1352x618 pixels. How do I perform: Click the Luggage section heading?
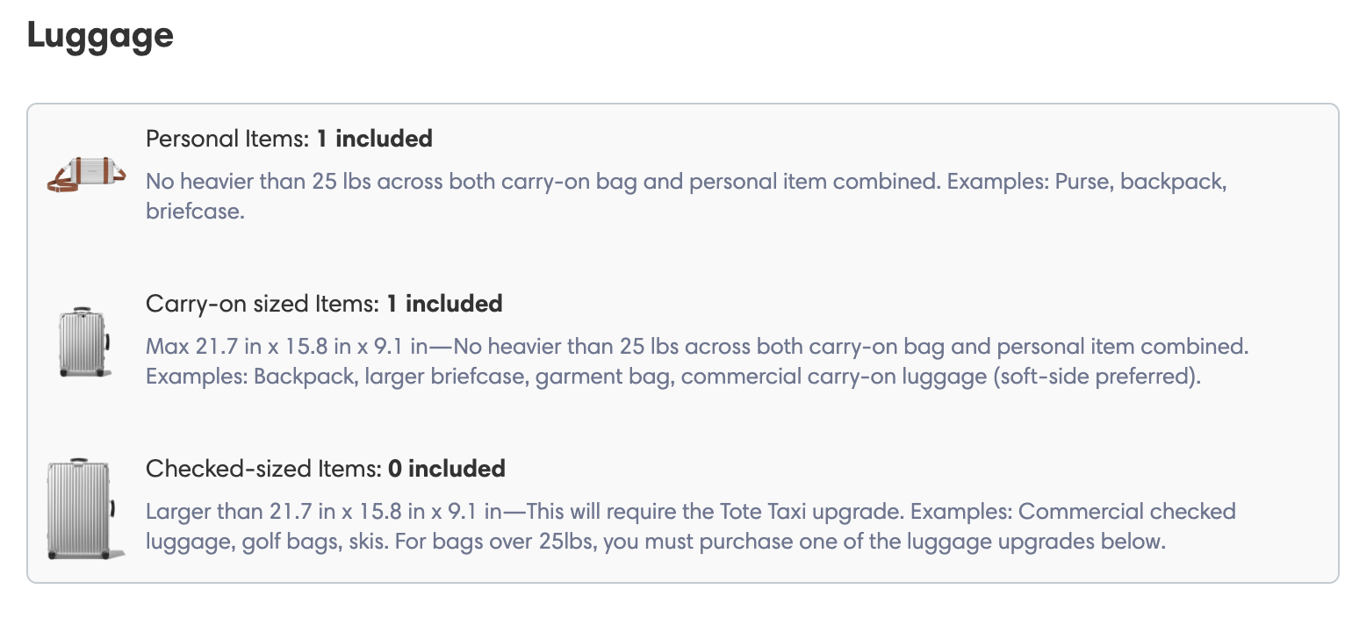(100, 36)
